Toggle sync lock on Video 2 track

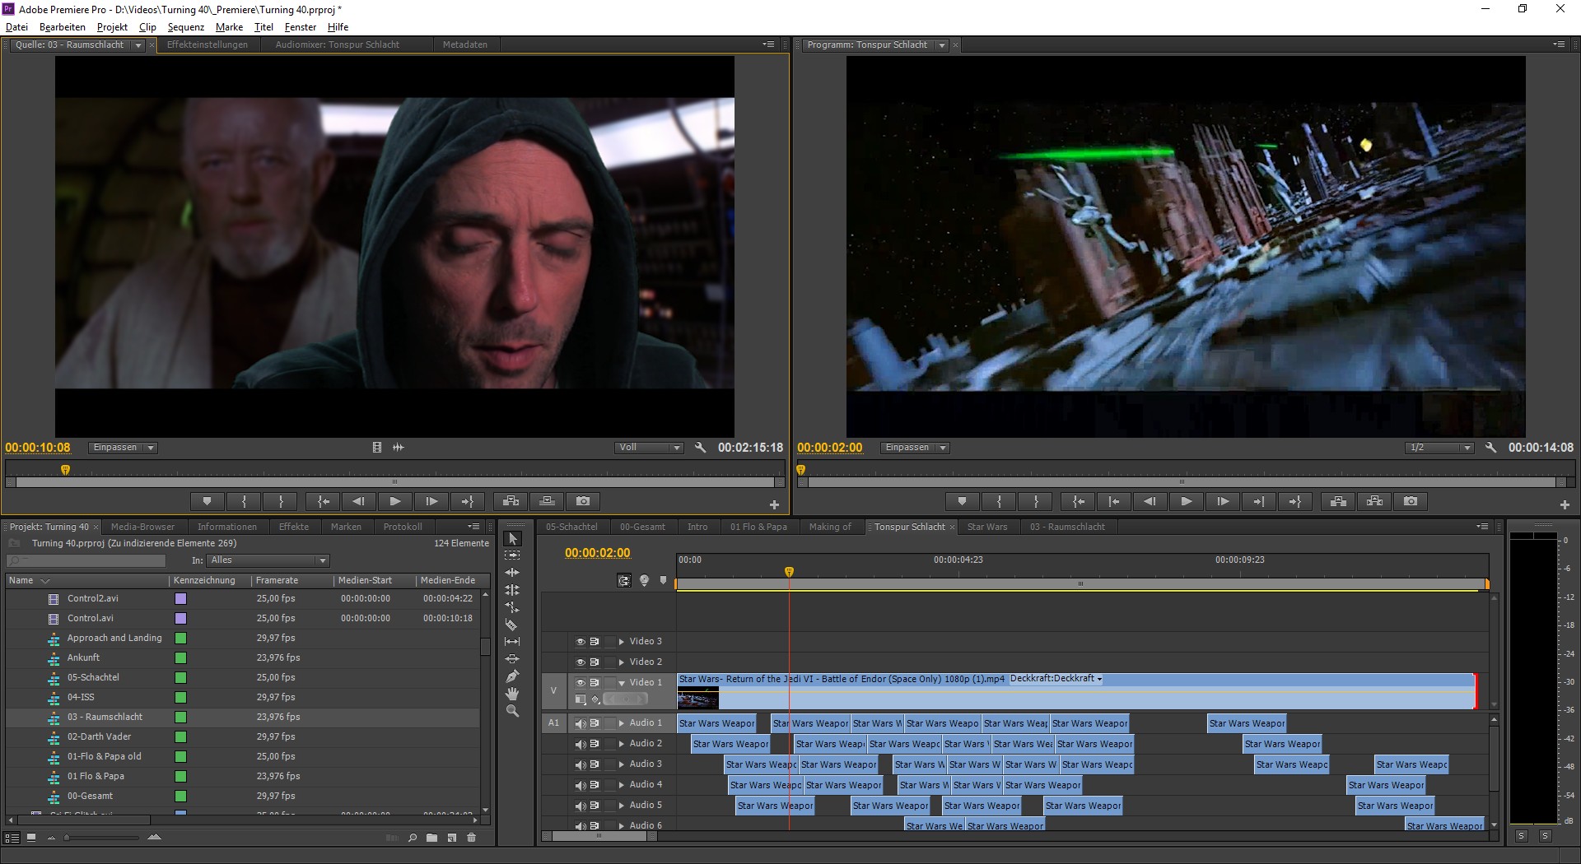[x=595, y=662]
